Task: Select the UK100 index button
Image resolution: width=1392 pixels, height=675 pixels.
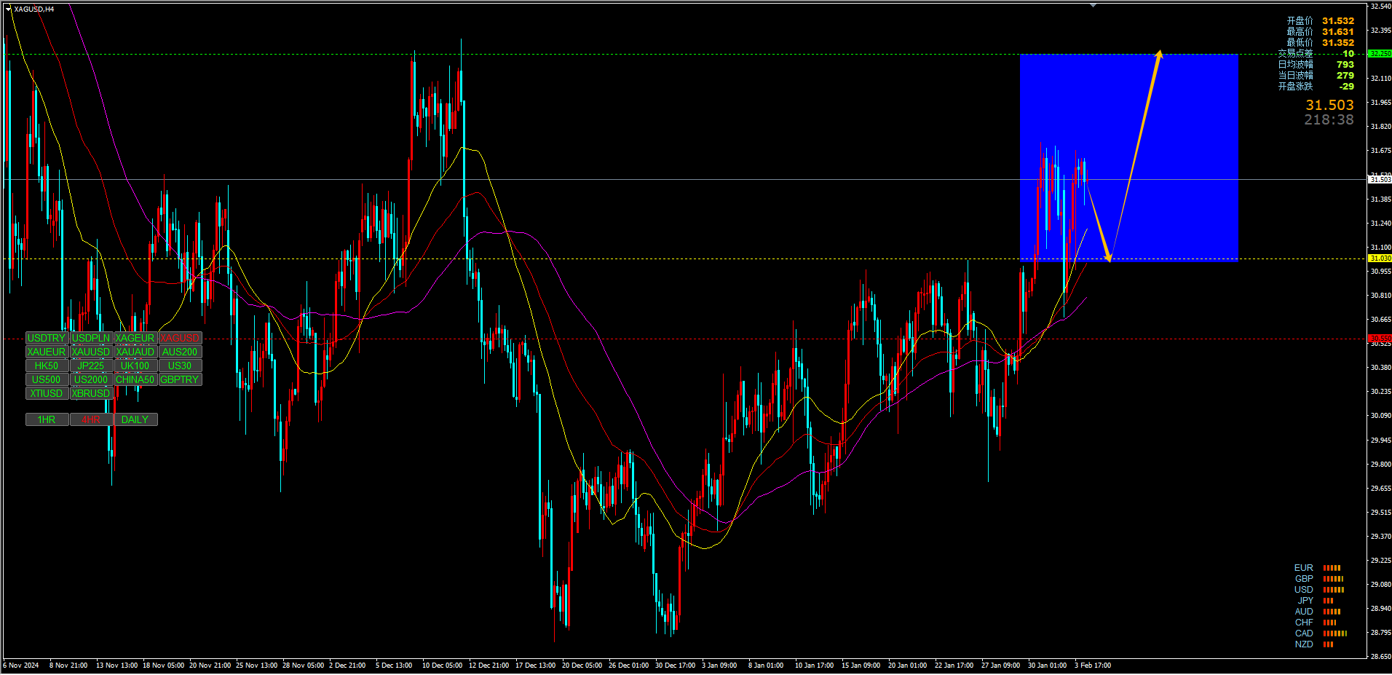Action: (135, 366)
